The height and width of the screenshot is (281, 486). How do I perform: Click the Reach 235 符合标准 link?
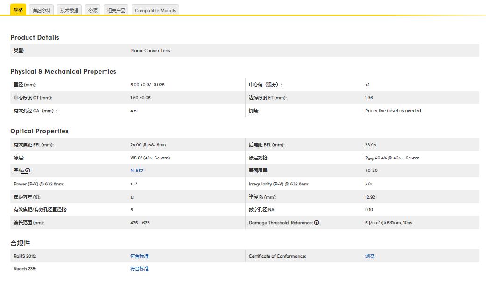point(139,268)
